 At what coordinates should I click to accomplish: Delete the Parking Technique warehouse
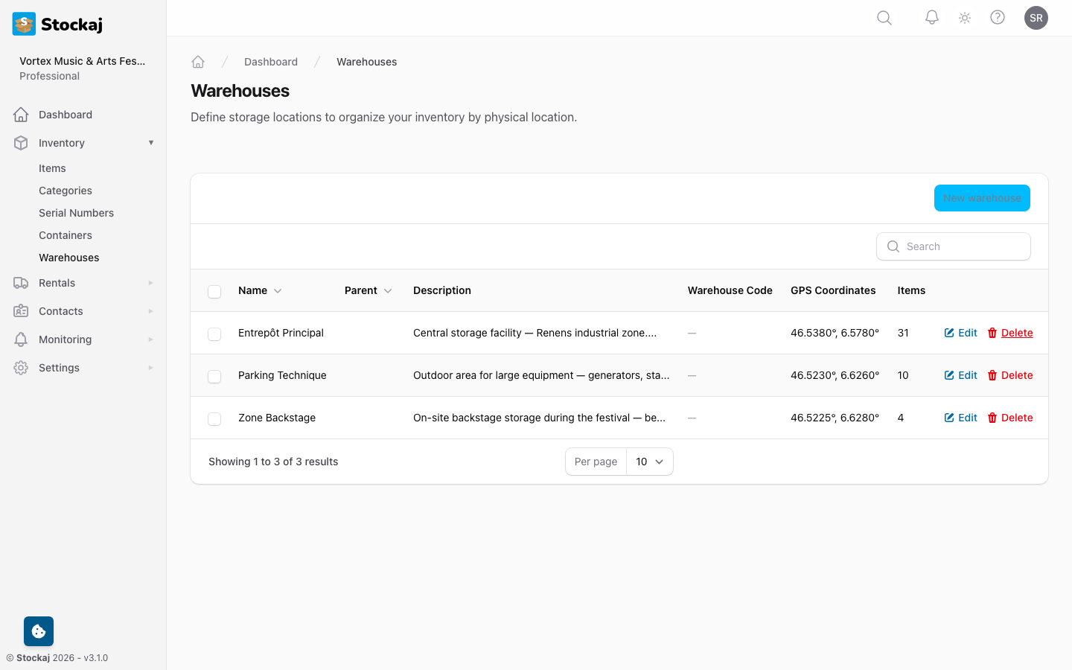(x=1010, y=375)
